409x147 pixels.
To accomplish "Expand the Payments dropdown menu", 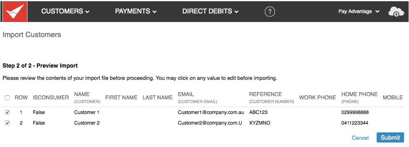I will [x=136, y=11].
